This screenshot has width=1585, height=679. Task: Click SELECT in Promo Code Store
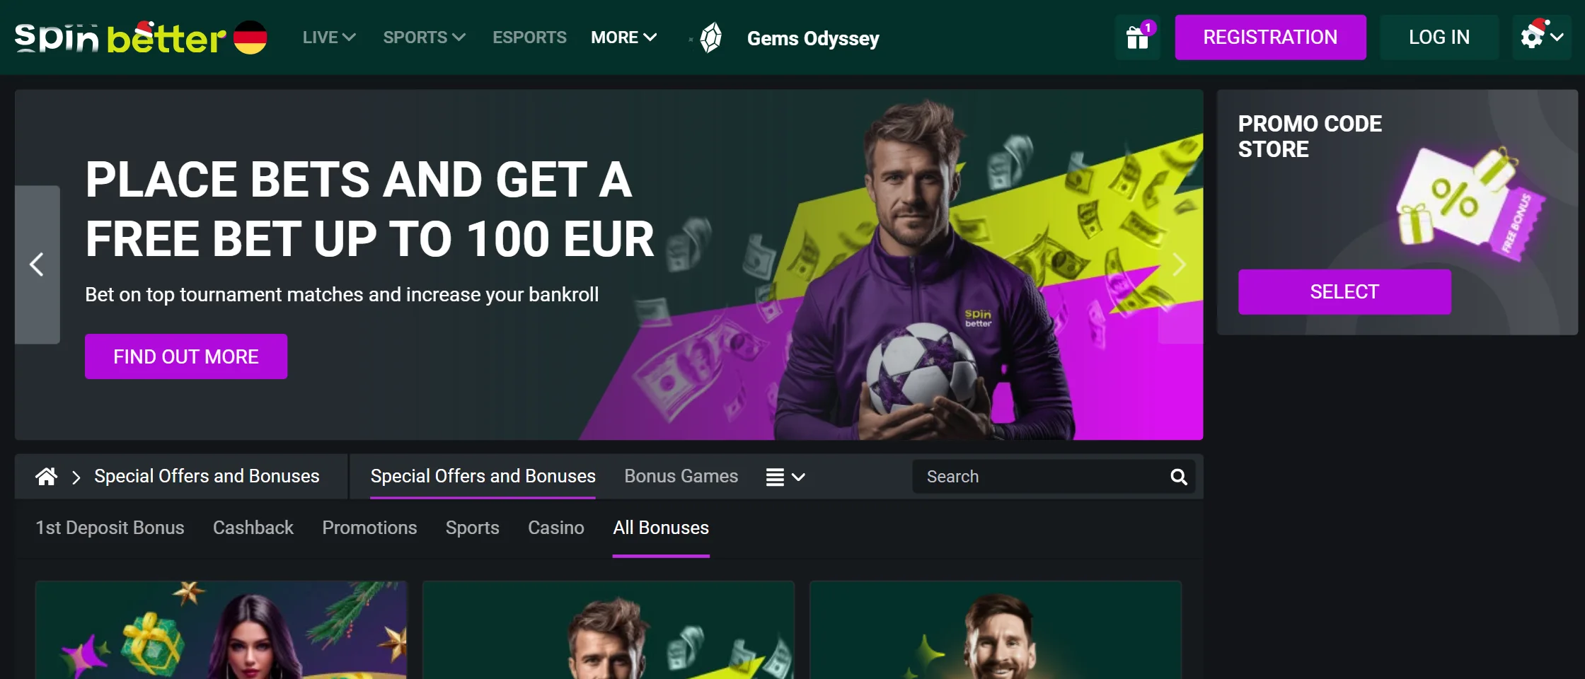click(1344, 291)
